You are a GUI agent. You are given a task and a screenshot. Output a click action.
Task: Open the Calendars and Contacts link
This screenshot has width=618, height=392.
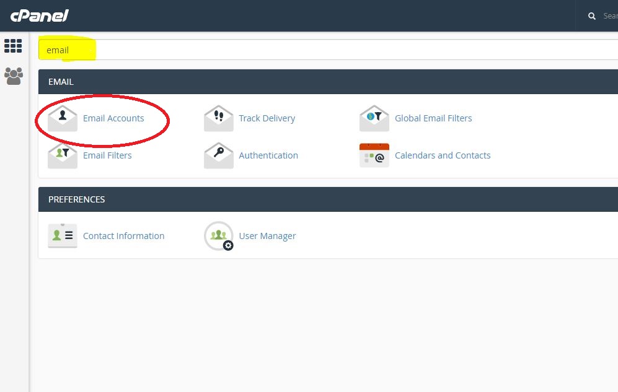[443, 155]
